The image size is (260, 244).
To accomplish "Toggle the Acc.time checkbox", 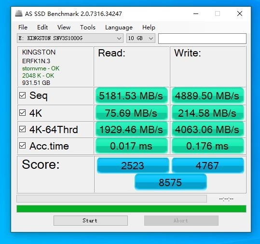I will click(x=22, y=146).
